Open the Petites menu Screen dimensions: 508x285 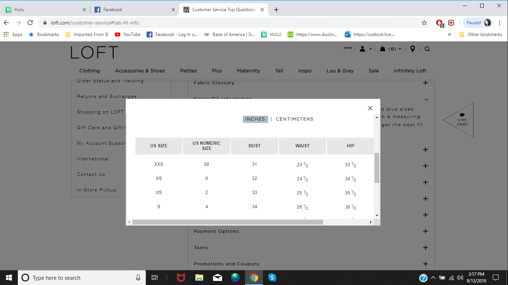click(188, 71)
